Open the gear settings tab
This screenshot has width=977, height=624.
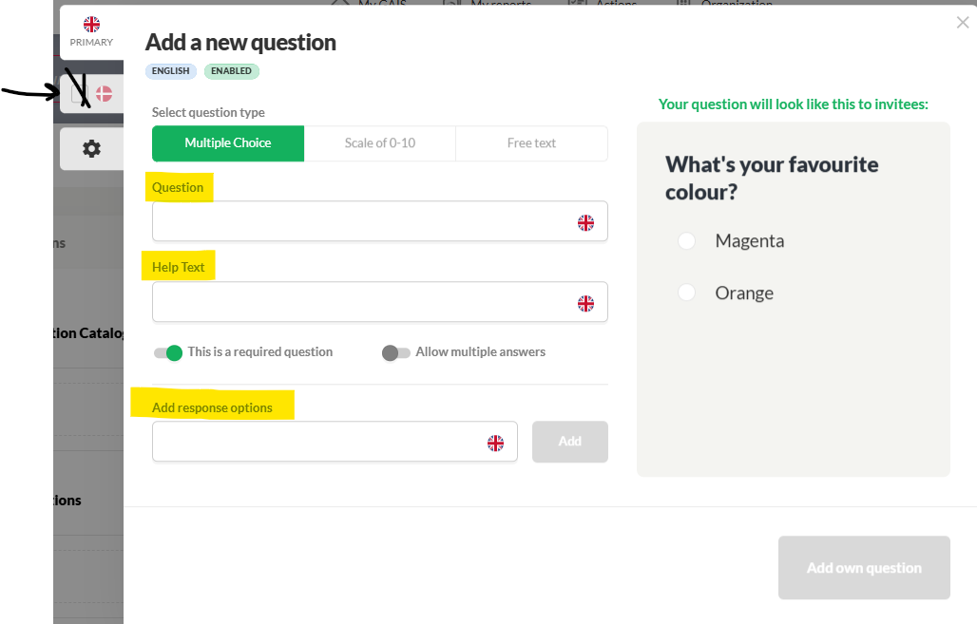pos(91,149)
